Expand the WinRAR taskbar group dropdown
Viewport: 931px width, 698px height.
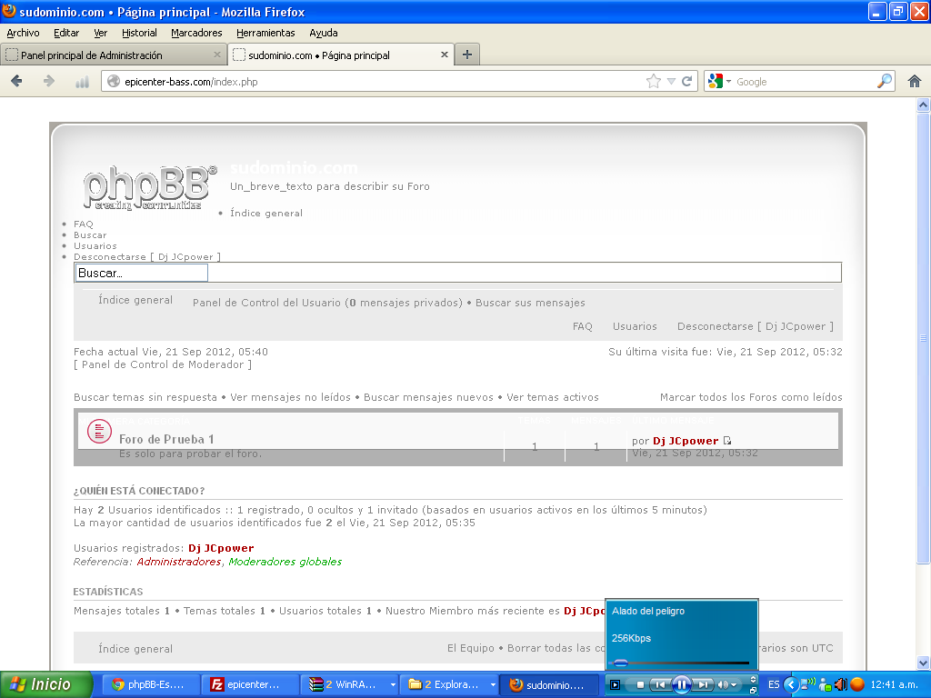[x=393, y=684]
